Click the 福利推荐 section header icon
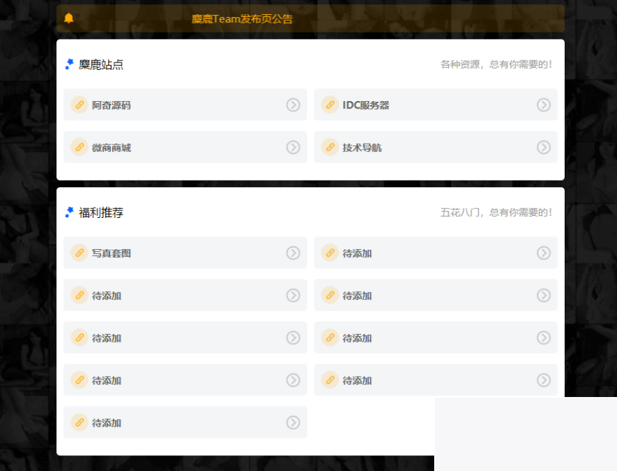The width and height of the screenshot is (617, 471). pyautogui.click(x=68, y=212)
